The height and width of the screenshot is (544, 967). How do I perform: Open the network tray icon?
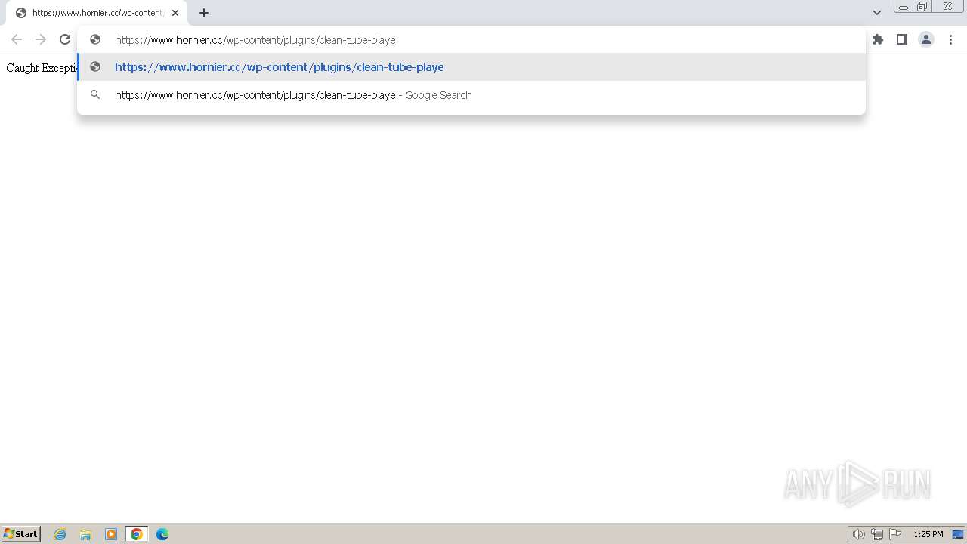(x=877, y=534)
